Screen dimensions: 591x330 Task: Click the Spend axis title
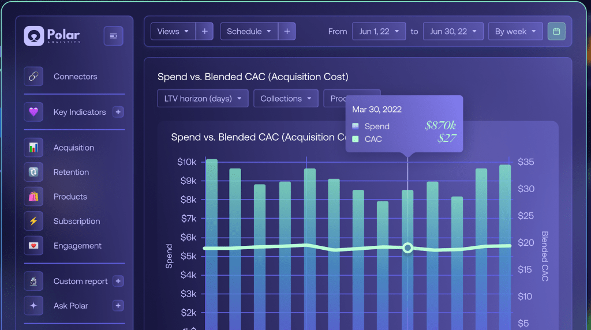pyautogui.click(x=169, y=256)
